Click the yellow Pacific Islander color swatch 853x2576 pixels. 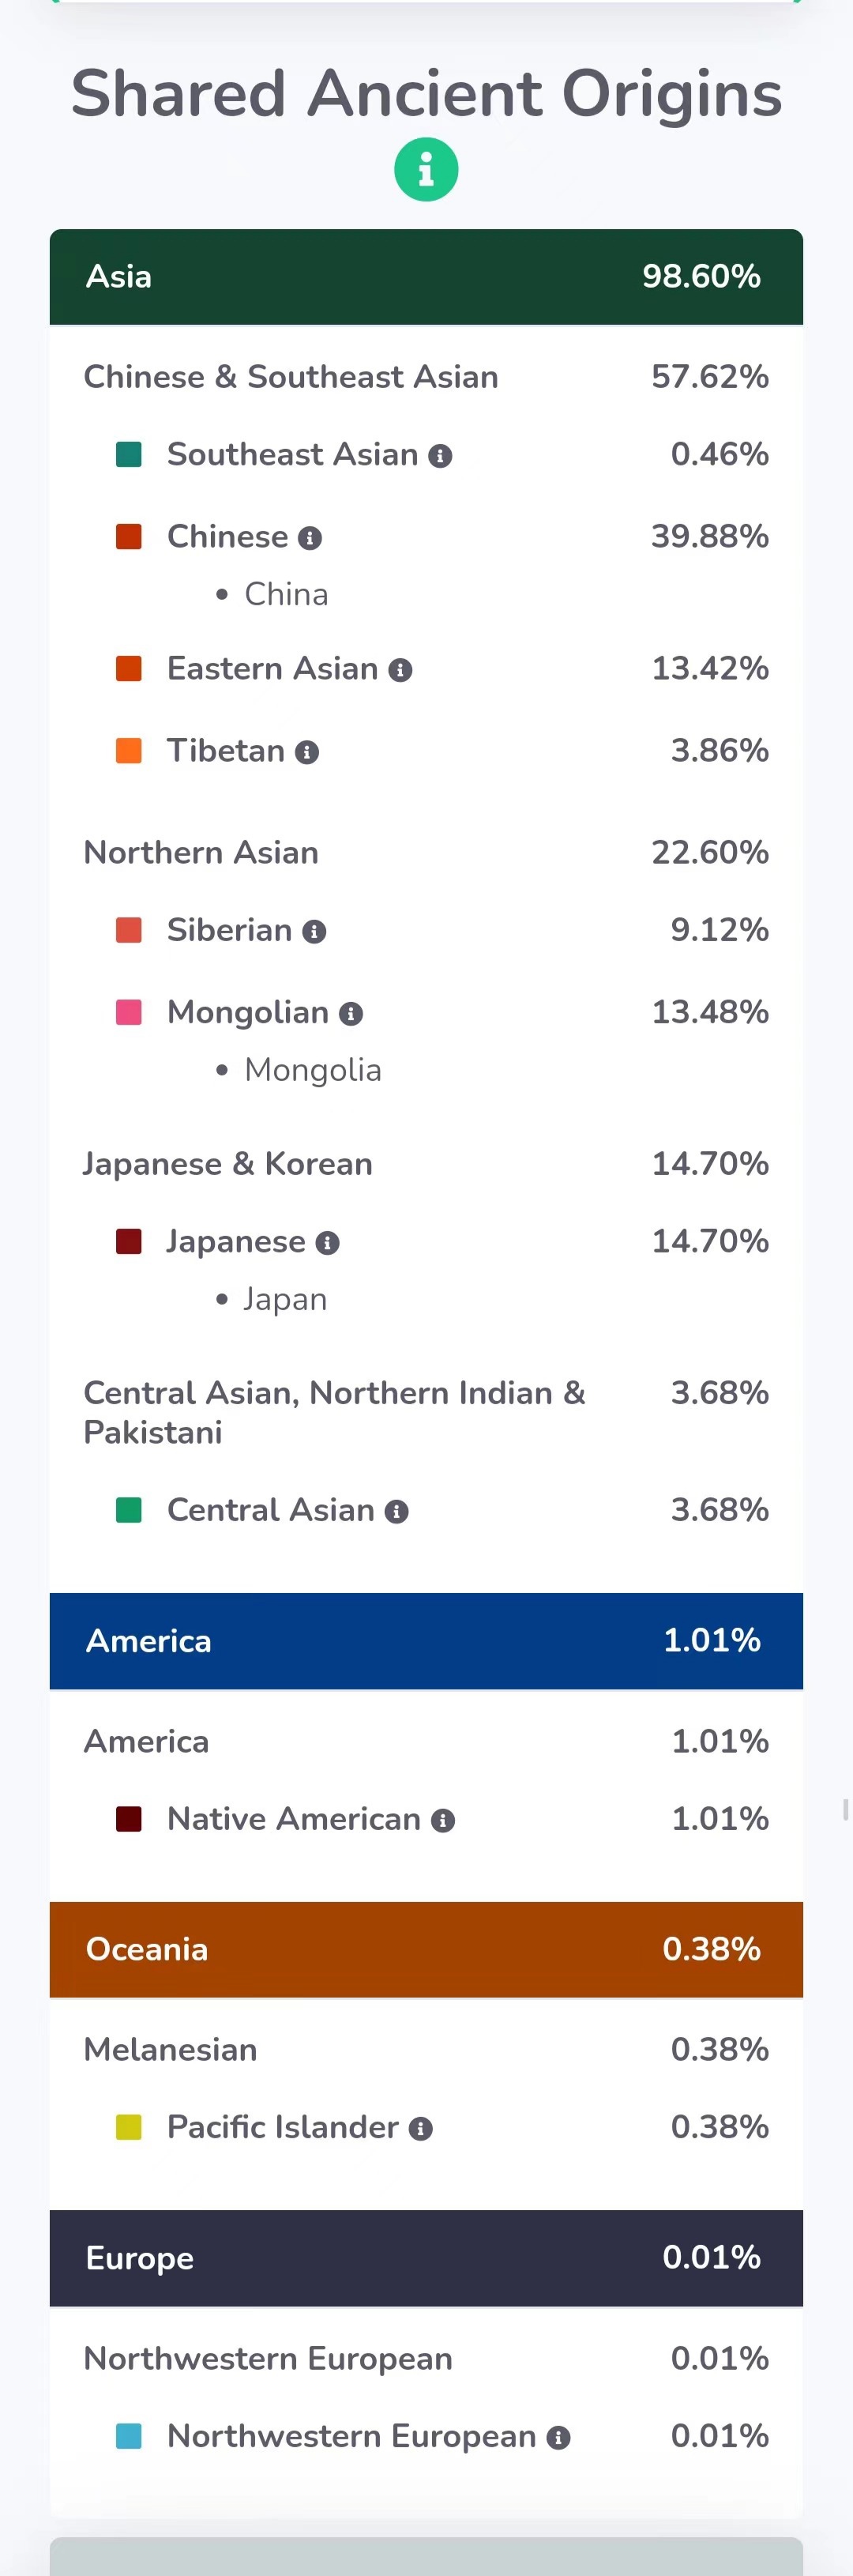point(129,2127)
